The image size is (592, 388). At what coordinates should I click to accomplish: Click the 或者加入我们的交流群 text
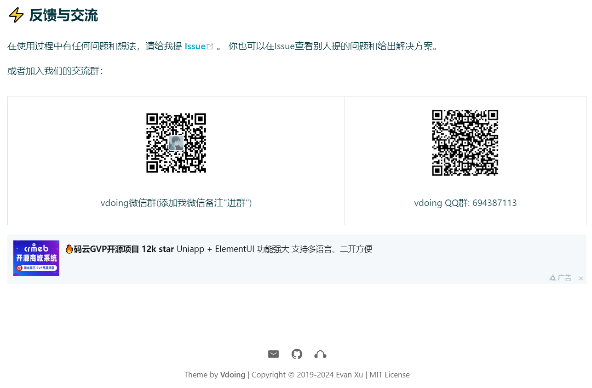55,71
